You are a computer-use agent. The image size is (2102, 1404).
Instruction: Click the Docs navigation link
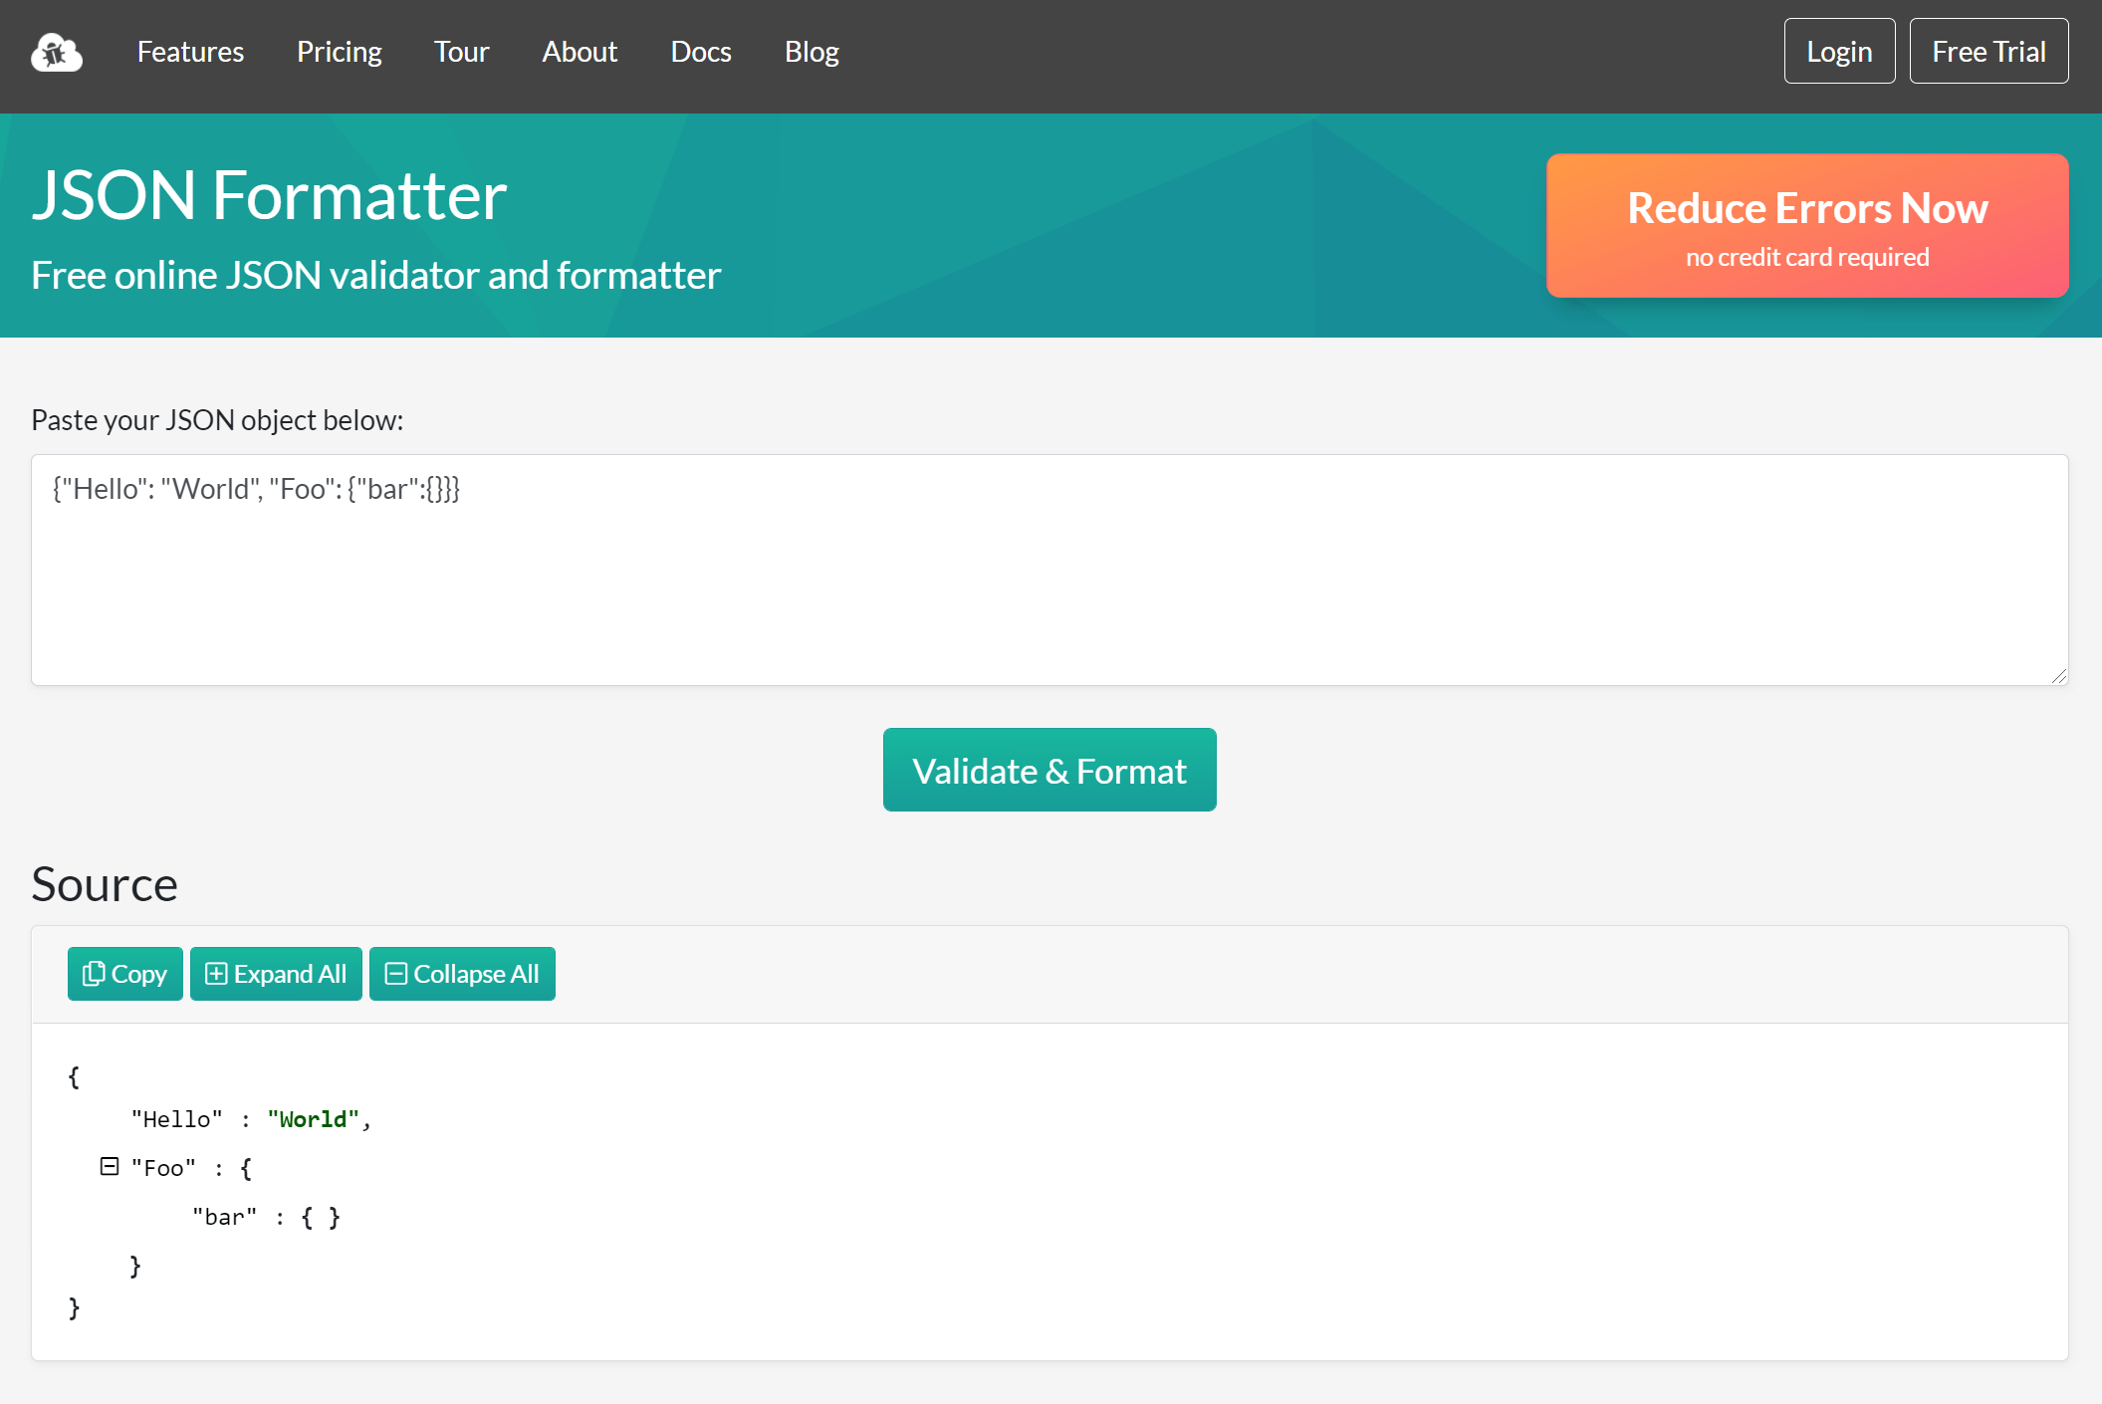click(702, 52)
